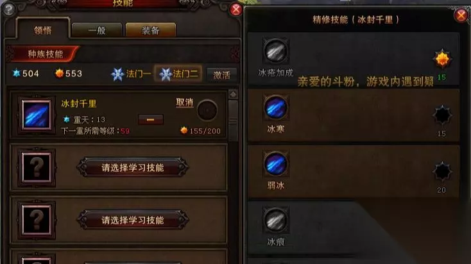Select the 冰痕 skill icon
The width and height of the screenshot is (471, 264).
(x=275, y=220)
